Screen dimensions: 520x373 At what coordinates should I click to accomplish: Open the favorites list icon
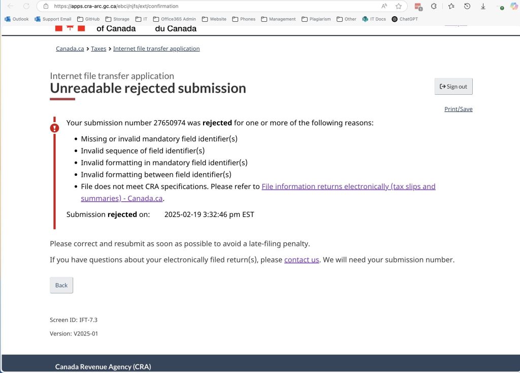click(x=451, y=6)
